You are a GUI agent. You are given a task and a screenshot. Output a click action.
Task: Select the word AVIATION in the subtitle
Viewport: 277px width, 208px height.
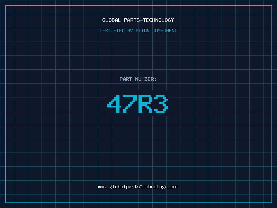point(138,31)
